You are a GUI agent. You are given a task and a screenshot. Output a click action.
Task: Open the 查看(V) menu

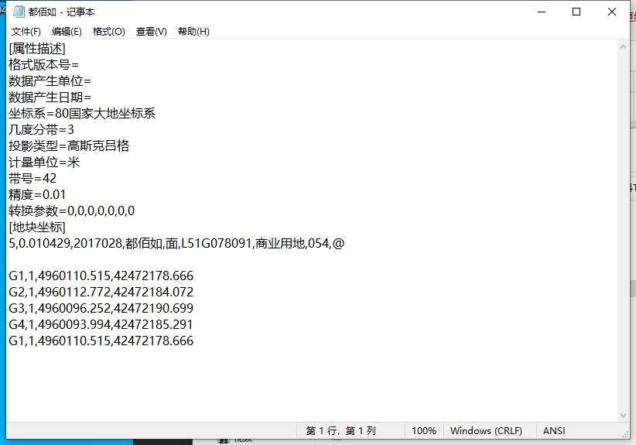(x=152, y=32)
